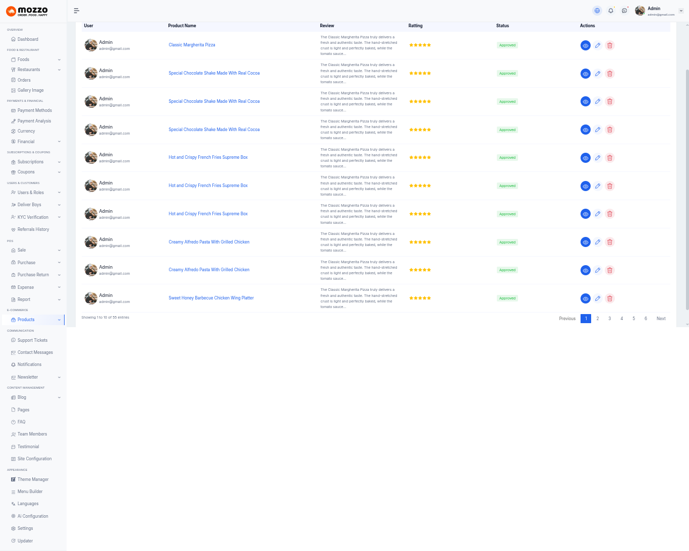View the Classic Margherita Pizza review details
689x551 pixels.
[x=586, y=45]
